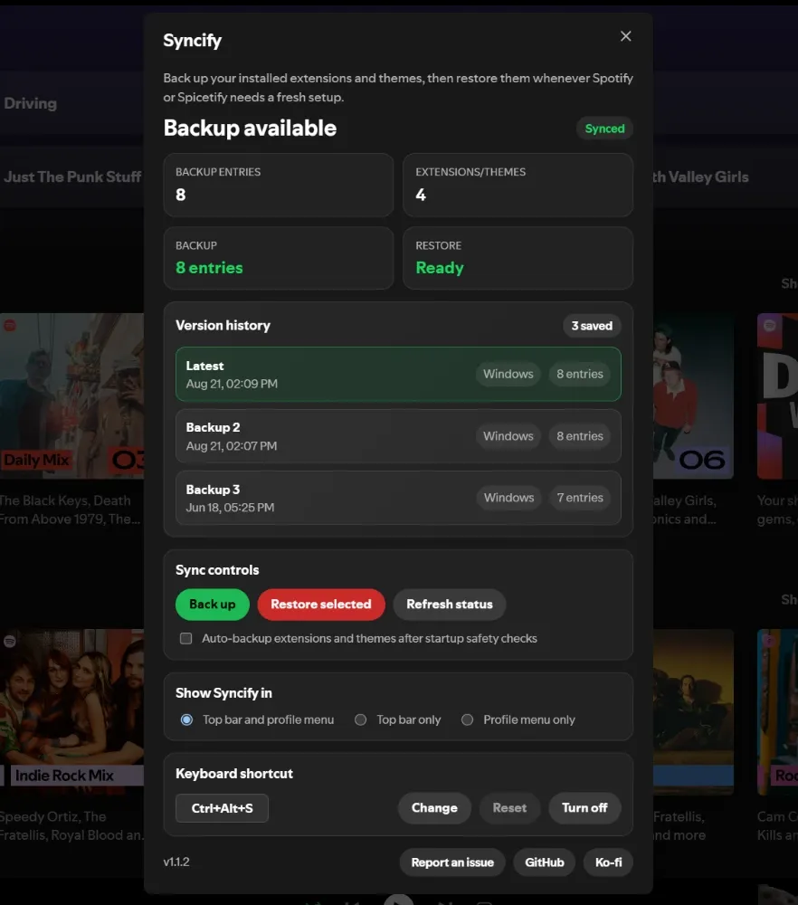The width and height of the screenshot is (798, 905).
Task: Click the Backup Entries card
Action: pyautogui.click(x=279, y=185)
